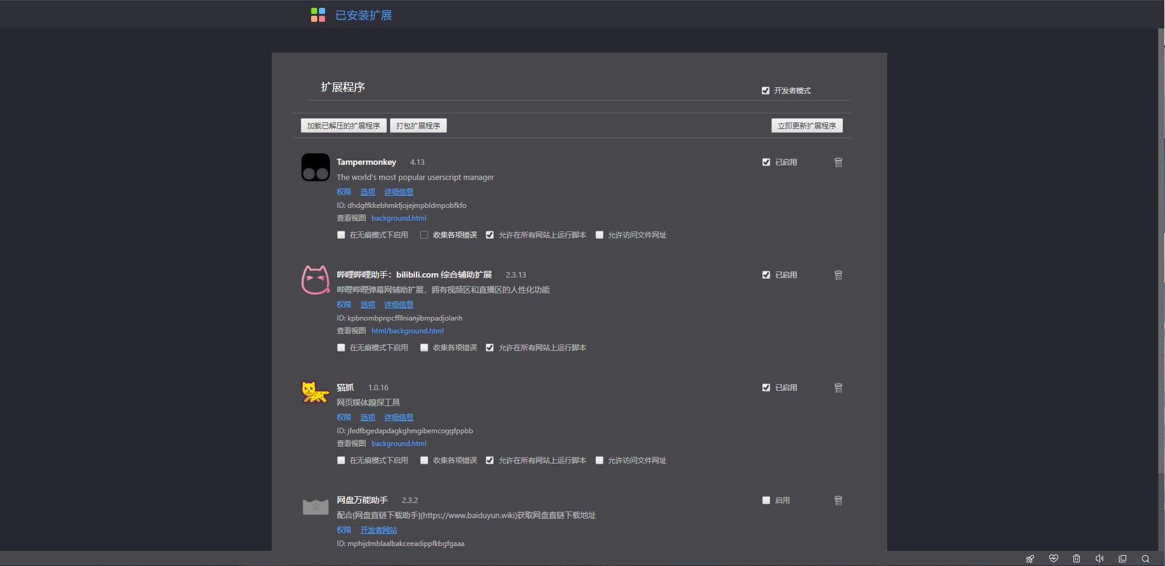
Task: Click 打包扩展程序 button
Action: coord(418,125)
